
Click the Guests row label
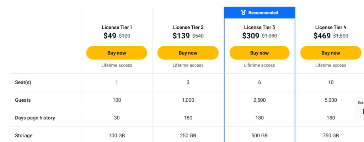(23, 100)
